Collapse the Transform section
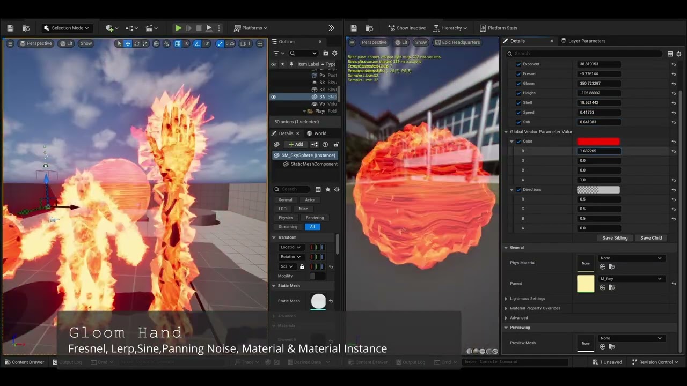 click(274, 237)
